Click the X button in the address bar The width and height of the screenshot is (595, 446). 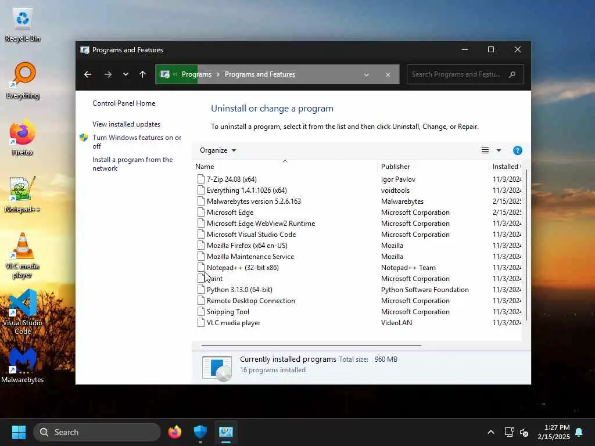[388, 75]
